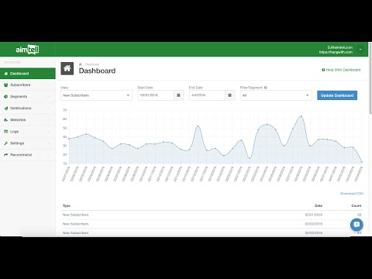Click the highest peak point on chart
This screenshot has width=372, height=279.
(x=301, y=116)
